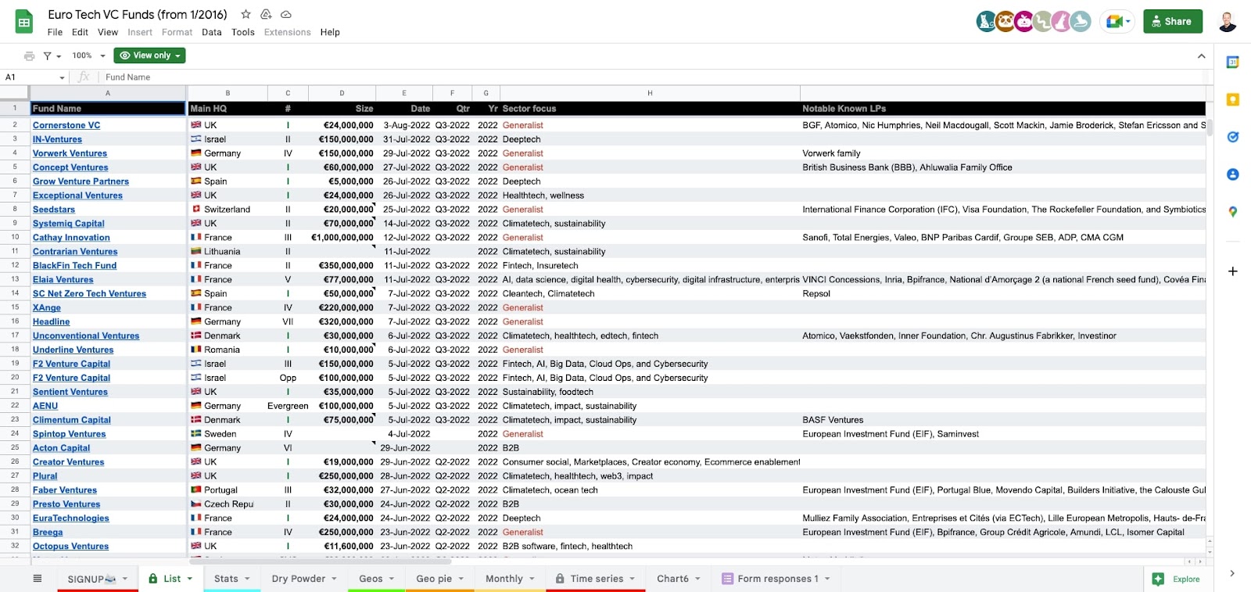Open the Edit menu
The height and width of the screenshot is (592, 1251).
80,32
